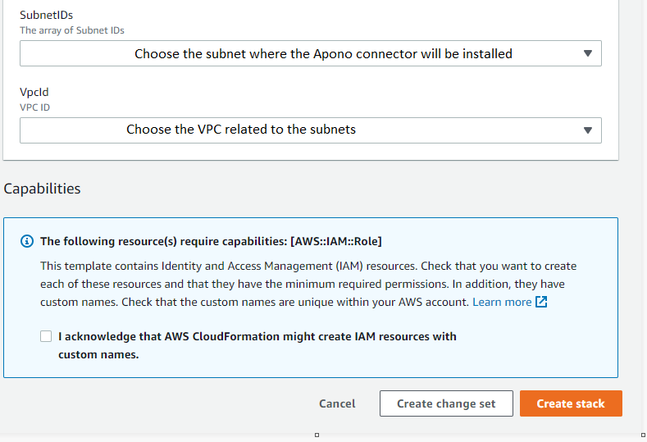
Task: Click the 'VPC ID' description text
Action: click(x=35, y=107)
